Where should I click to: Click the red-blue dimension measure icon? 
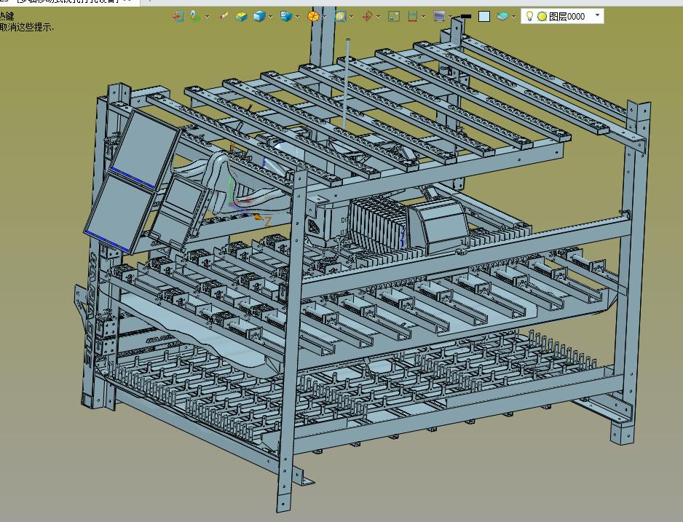(x=413, y=17)
